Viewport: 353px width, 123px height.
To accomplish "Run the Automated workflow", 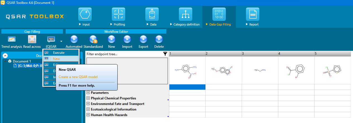I will point(74,42).
